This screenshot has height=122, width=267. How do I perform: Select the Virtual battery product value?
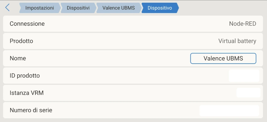(237, 41)
